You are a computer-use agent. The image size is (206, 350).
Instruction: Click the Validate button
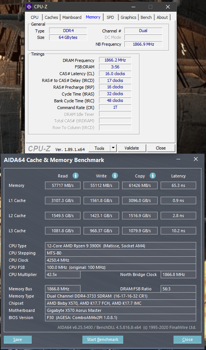click(132, 148)
